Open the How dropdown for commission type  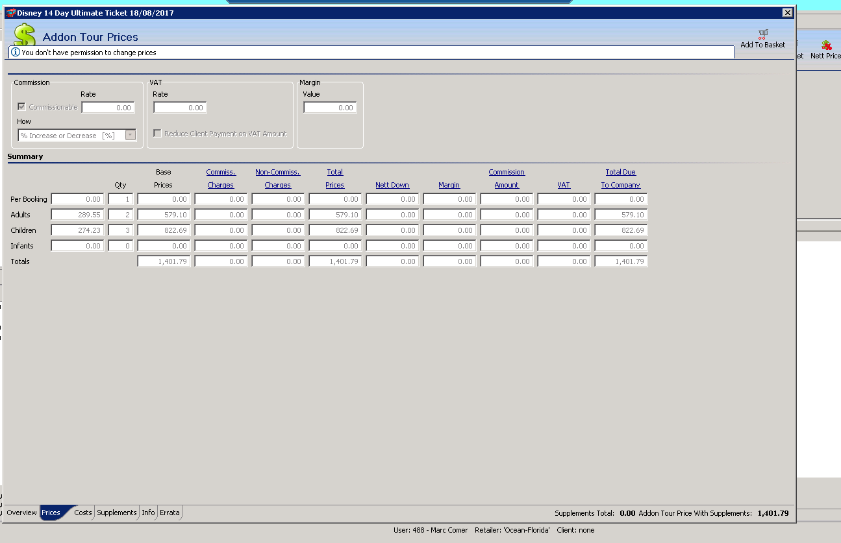pyautogui.click(x=131, y=135)
